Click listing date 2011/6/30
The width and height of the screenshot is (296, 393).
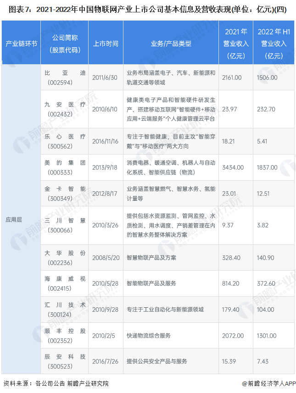(105, 77)
